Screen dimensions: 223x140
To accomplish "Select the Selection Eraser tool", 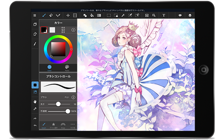I will [137, 15].
